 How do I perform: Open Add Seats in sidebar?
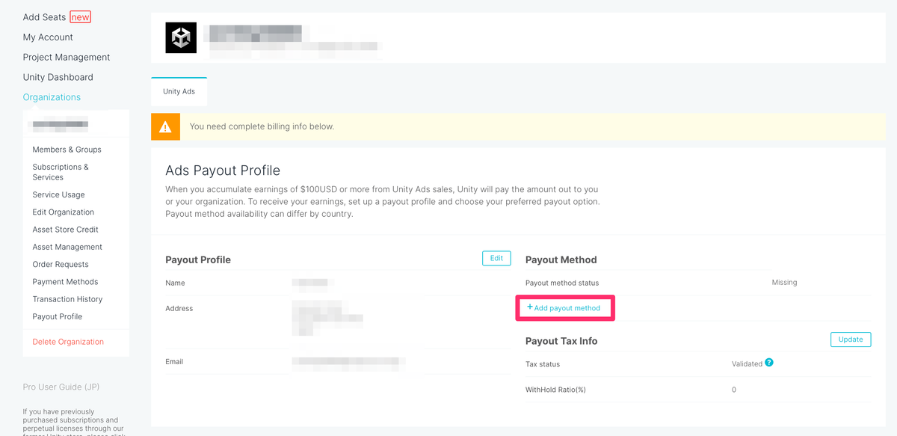pyautogui.click(x=44, y=17)
